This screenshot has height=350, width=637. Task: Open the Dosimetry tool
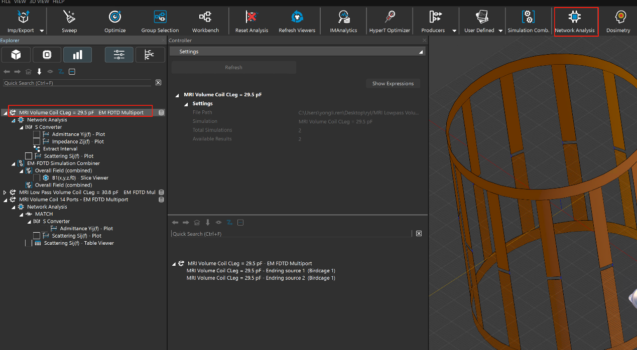point(621,18)
